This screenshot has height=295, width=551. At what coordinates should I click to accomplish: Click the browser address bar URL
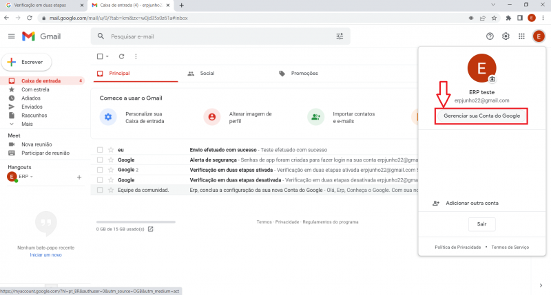[x=118, y=18]
